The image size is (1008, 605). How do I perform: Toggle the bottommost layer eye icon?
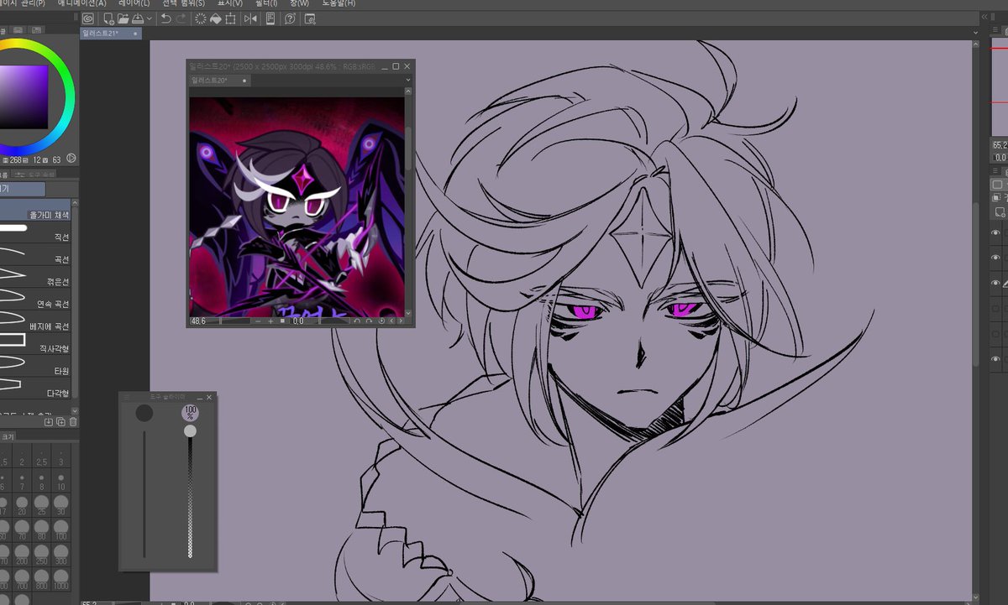click(995, 359)
